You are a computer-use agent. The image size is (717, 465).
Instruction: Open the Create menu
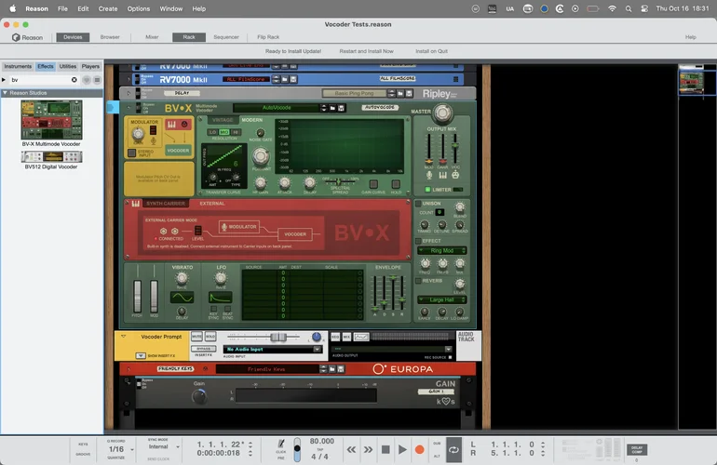[x=108, y=8]
